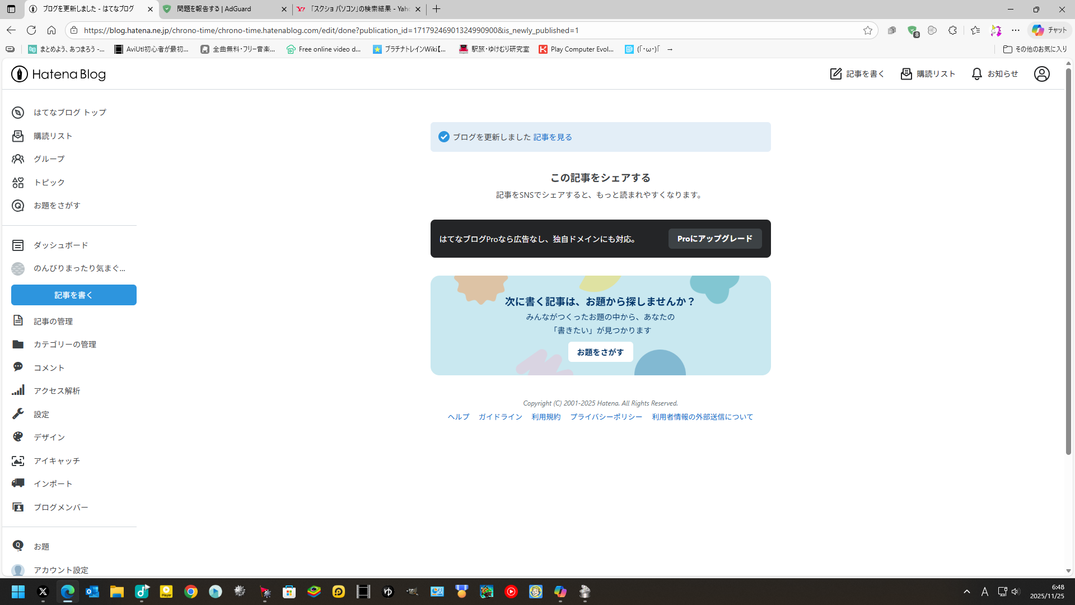Expand hidden icons in the system tray
This screenshot has width=1075, height=605.
point(967,592)
